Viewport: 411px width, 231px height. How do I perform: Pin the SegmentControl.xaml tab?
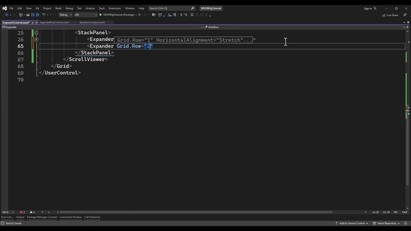pos(33,22)
